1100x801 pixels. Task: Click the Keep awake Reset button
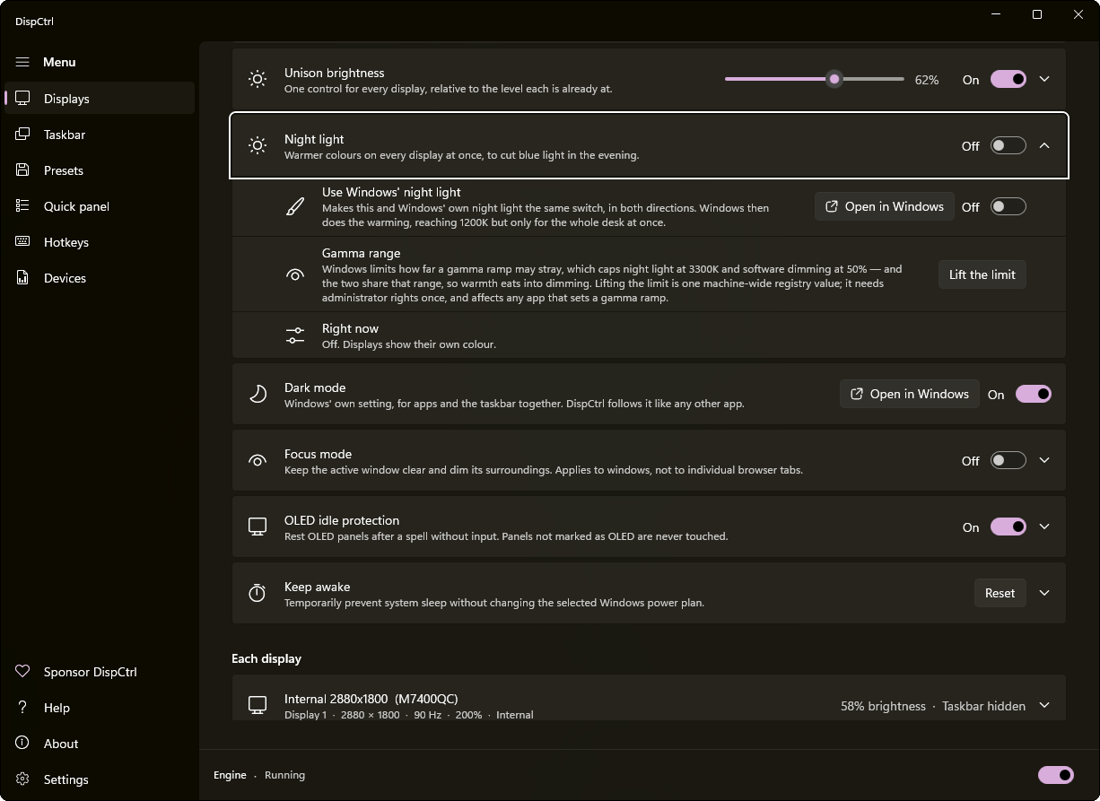1000,593
